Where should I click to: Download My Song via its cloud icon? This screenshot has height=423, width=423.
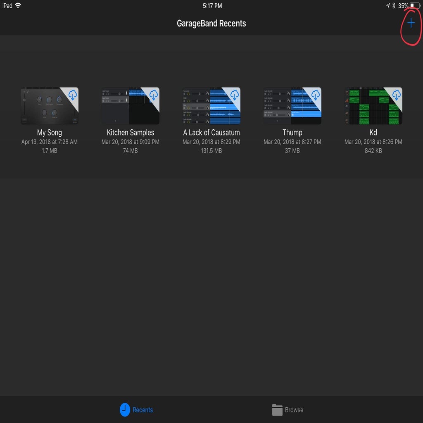pos(73,95)
